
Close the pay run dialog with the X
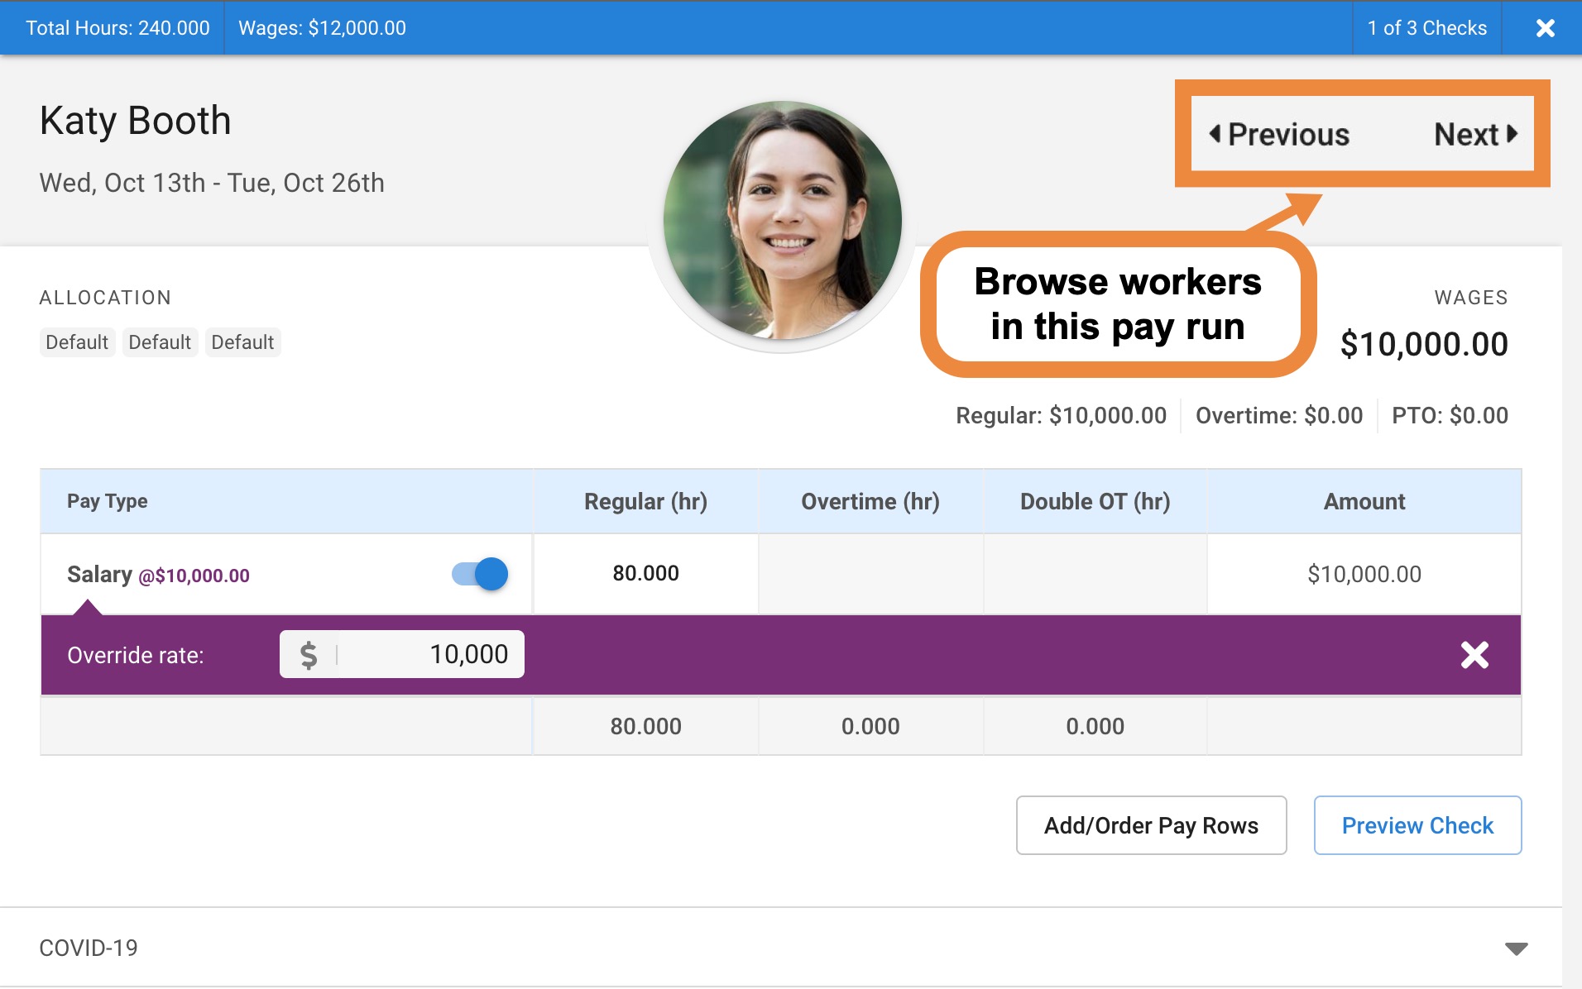click(x=1545, y=28)
